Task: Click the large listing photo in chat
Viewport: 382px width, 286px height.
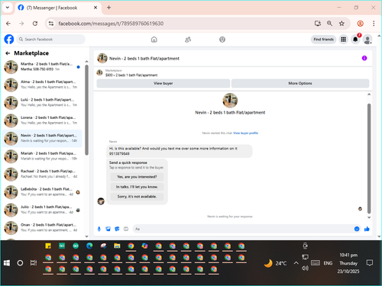Action: point(230,101)
